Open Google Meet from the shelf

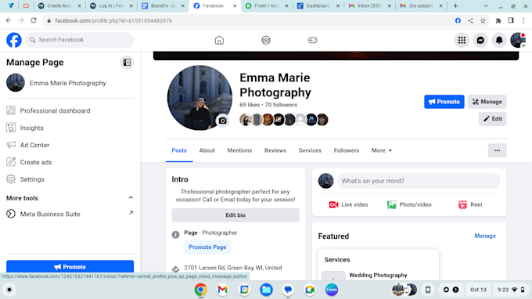click(x=310, y=290)
